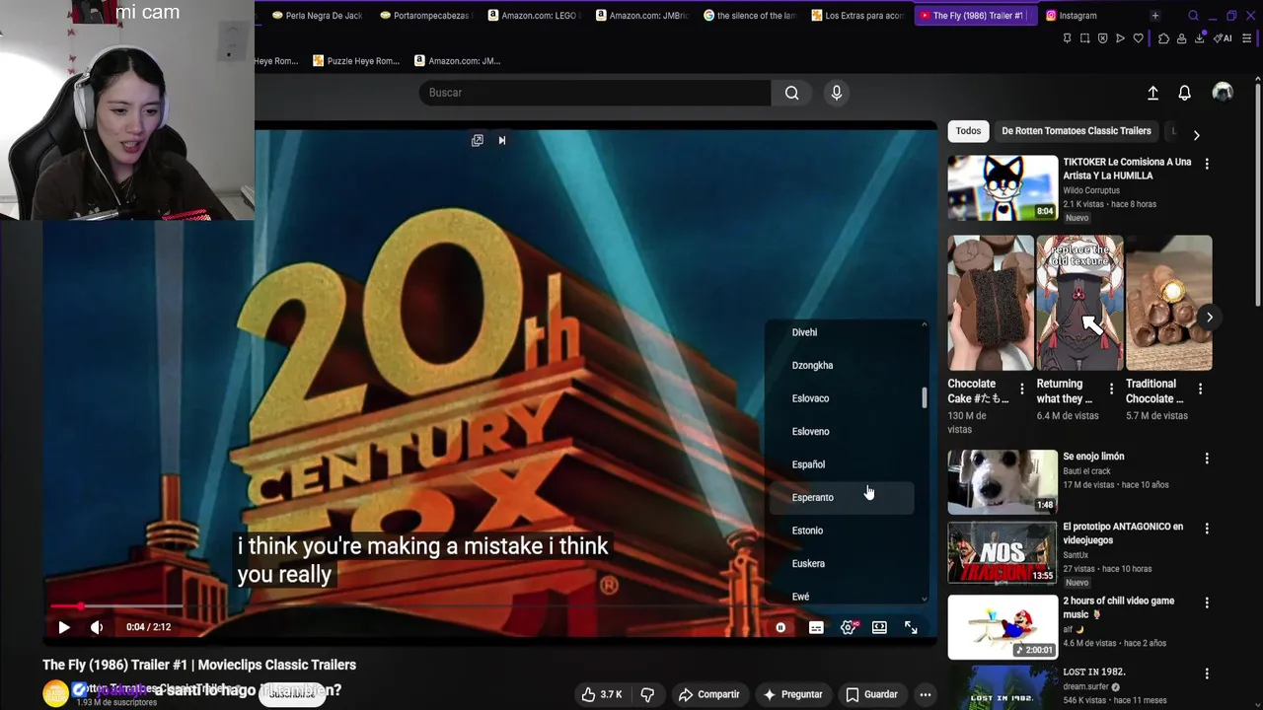Open options for Returning what they short
Viewport: 1263px width, 710px height.
1111,389
